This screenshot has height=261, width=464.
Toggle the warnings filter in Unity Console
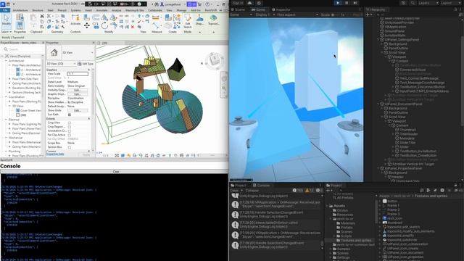(x=310, y=190)
